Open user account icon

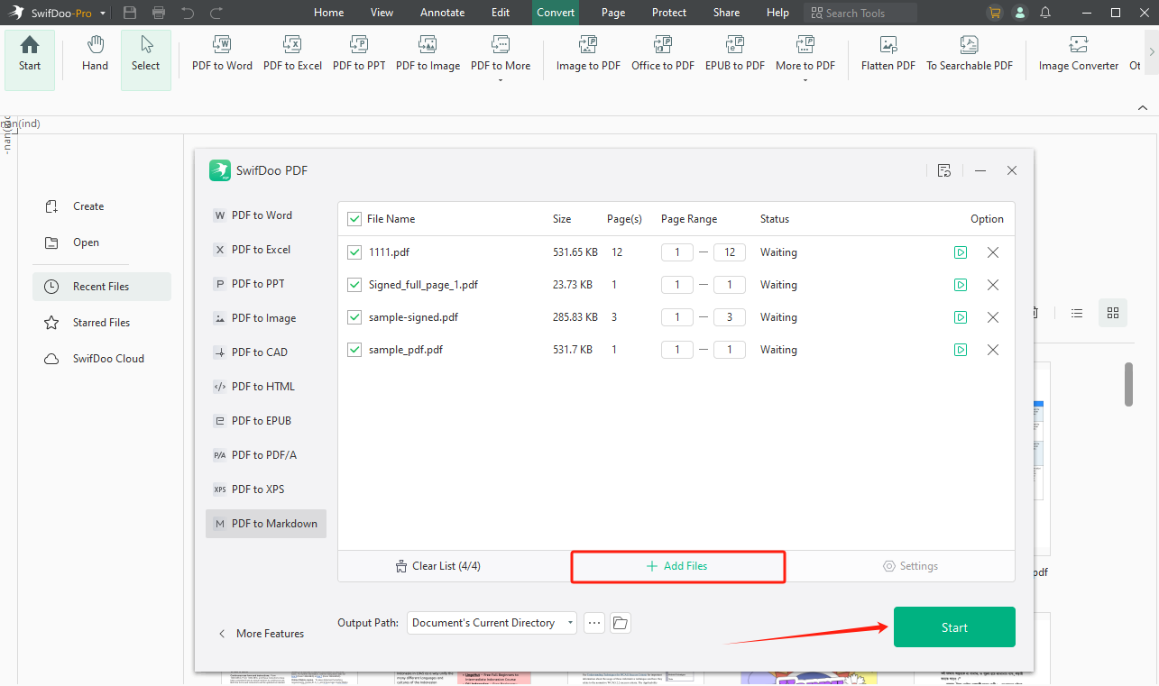(1020, 13)
